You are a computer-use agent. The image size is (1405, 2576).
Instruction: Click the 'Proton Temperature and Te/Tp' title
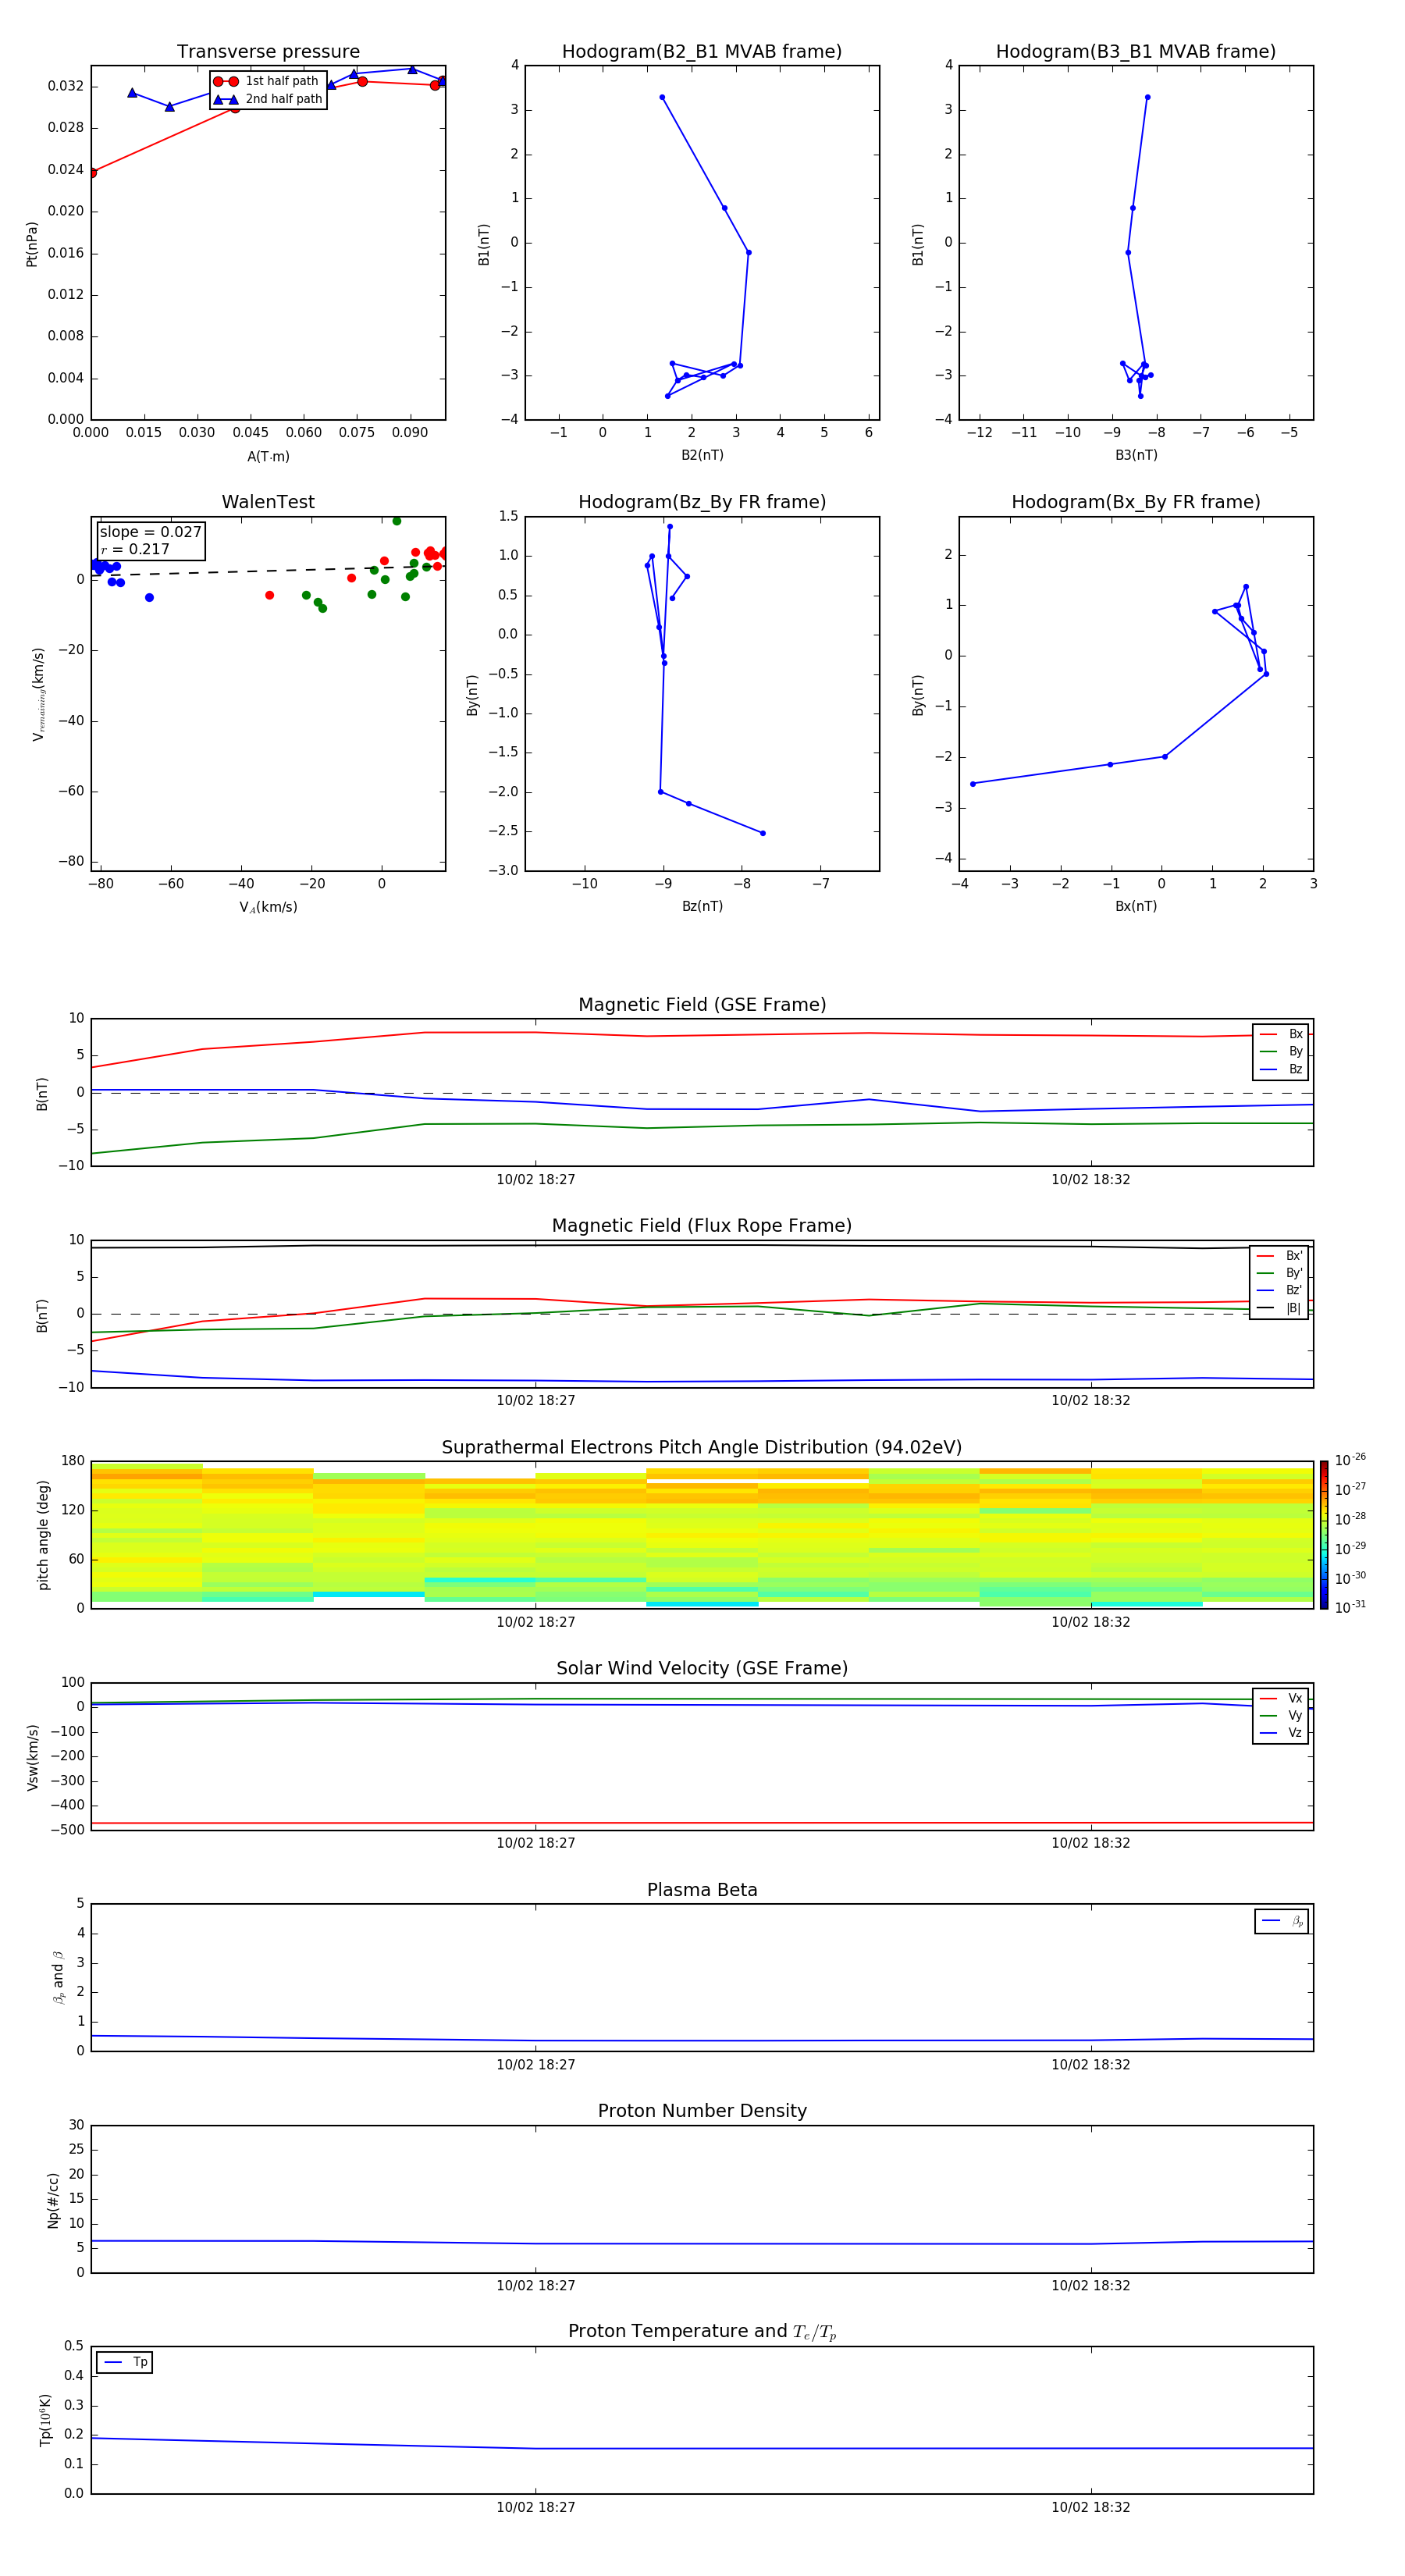pyautogui.click(x=702, y=2332)
